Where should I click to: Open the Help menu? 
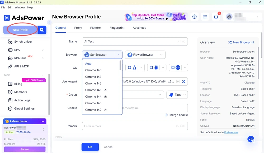tap(30, 7)
